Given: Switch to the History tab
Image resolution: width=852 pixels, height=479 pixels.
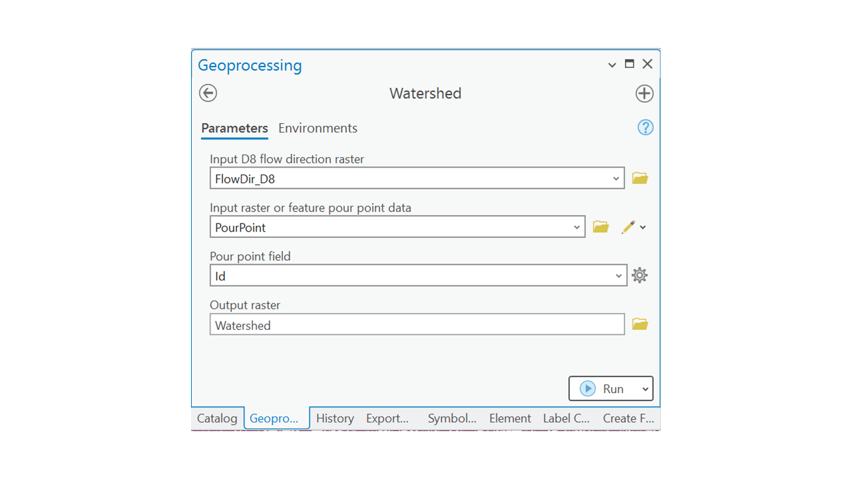Looking at the screenshot, I should (x=335, y=418).
